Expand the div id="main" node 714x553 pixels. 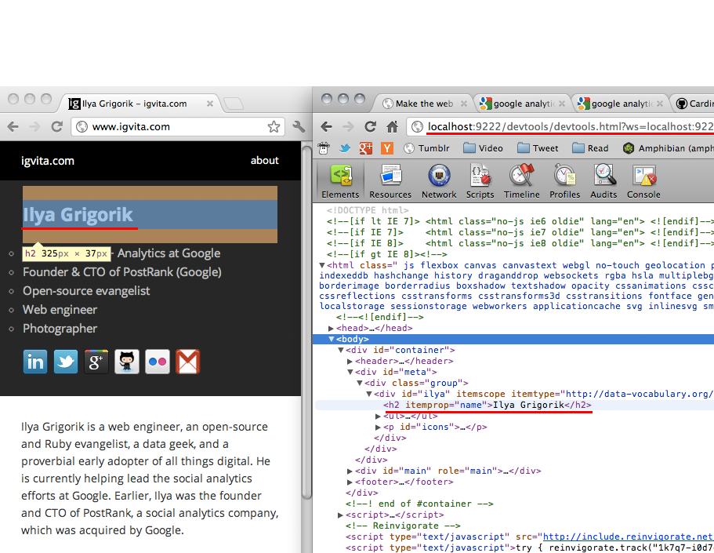350,471
